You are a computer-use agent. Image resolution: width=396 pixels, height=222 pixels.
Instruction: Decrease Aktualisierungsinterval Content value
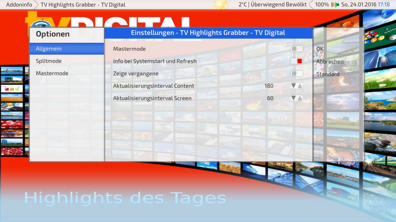pyautogui.click(x=293, y=86)
